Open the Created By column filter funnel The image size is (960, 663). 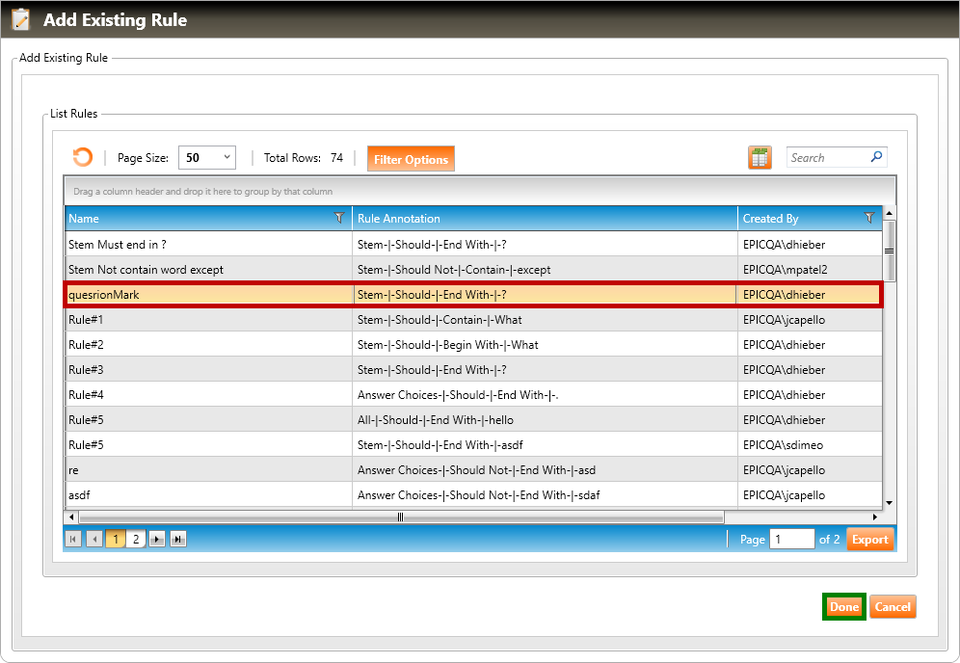[869, 219]
